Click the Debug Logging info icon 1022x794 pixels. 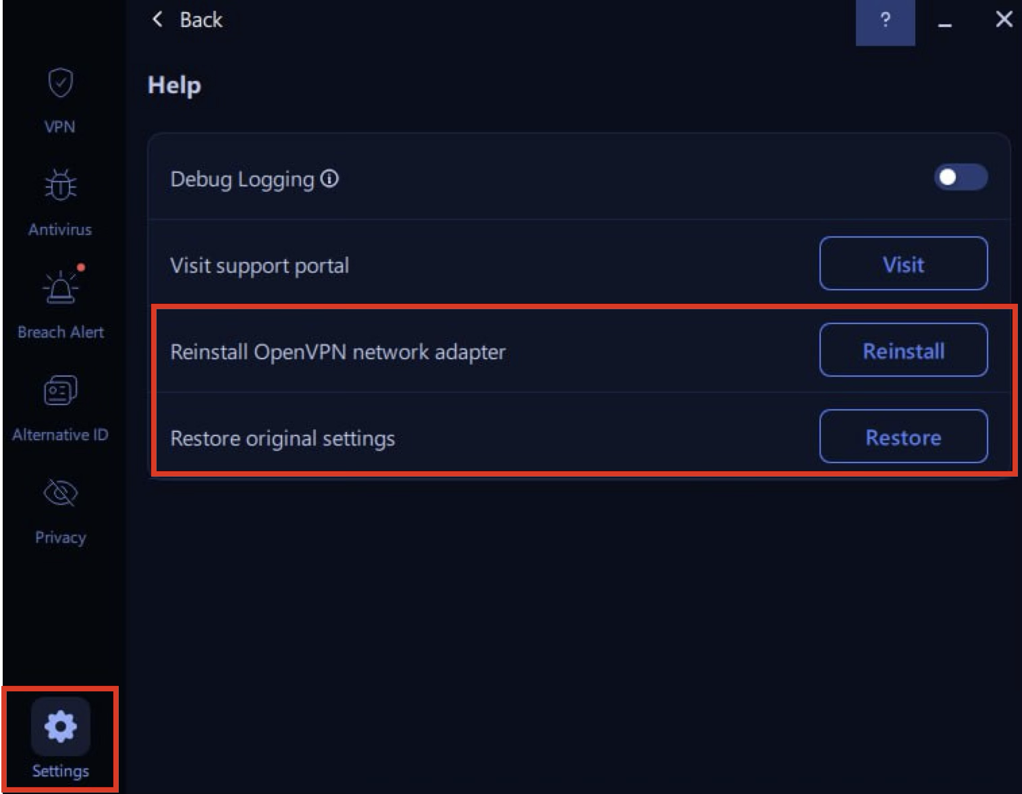[329, 179]
